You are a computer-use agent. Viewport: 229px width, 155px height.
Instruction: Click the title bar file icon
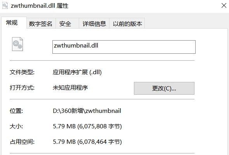click(5, 5)
